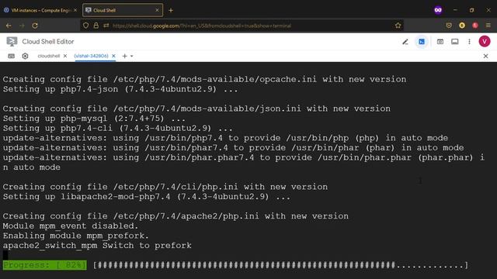Open the Pocket save icon
Image resolution: width=497 pixels, height=279 pixels.
click(x=449, y=26)
